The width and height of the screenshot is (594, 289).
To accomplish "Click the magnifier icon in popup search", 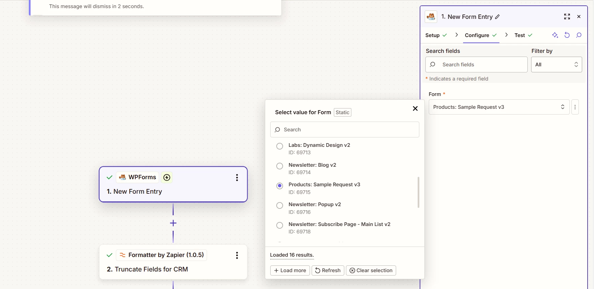I will 277,130.
